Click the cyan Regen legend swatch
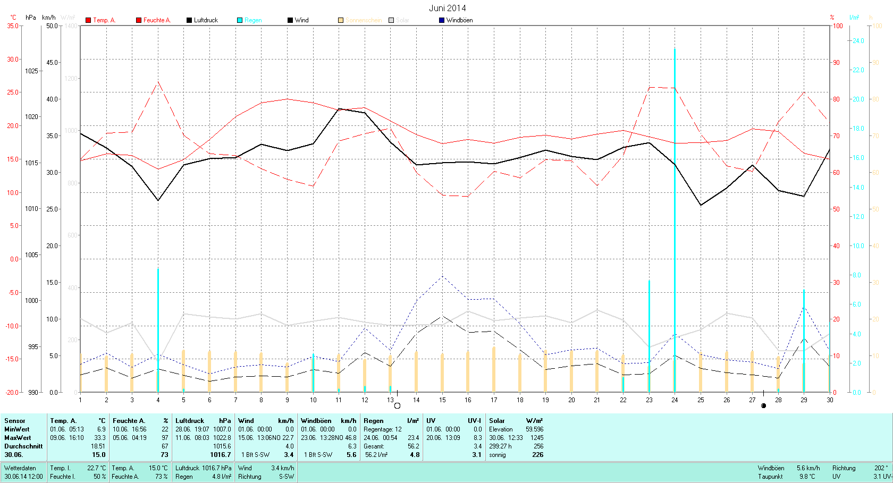893x483 pixels. pos(240,20)
